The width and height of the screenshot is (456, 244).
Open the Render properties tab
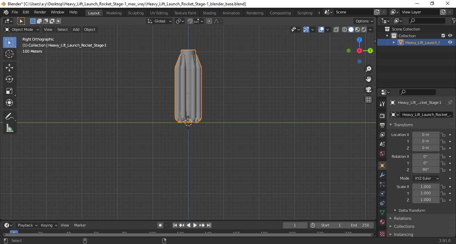[x=382, y=116]
